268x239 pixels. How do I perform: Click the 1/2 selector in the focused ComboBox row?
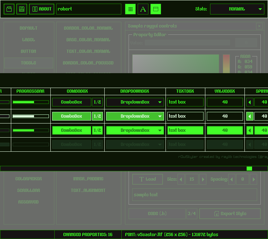tap(97, 116)
